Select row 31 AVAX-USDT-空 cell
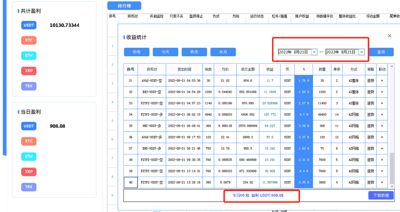The image size is (400, 212). (152, 81)
